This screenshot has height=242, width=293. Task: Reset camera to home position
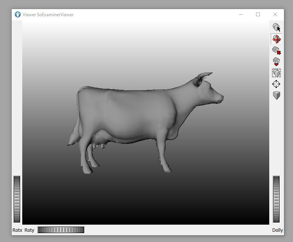click(276, 50)
